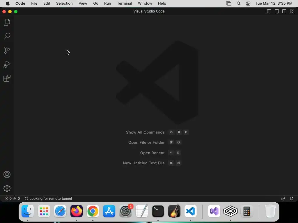Click the date and time in menu bar
The height and width of the screenshot is (223, 298).
tap(274, 3)
